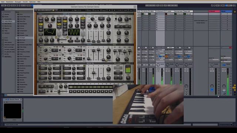The width and height of the screenshot is (237, 133).
Task: Click the ENV 3 volume knob
Action: [x=109, y=69]
